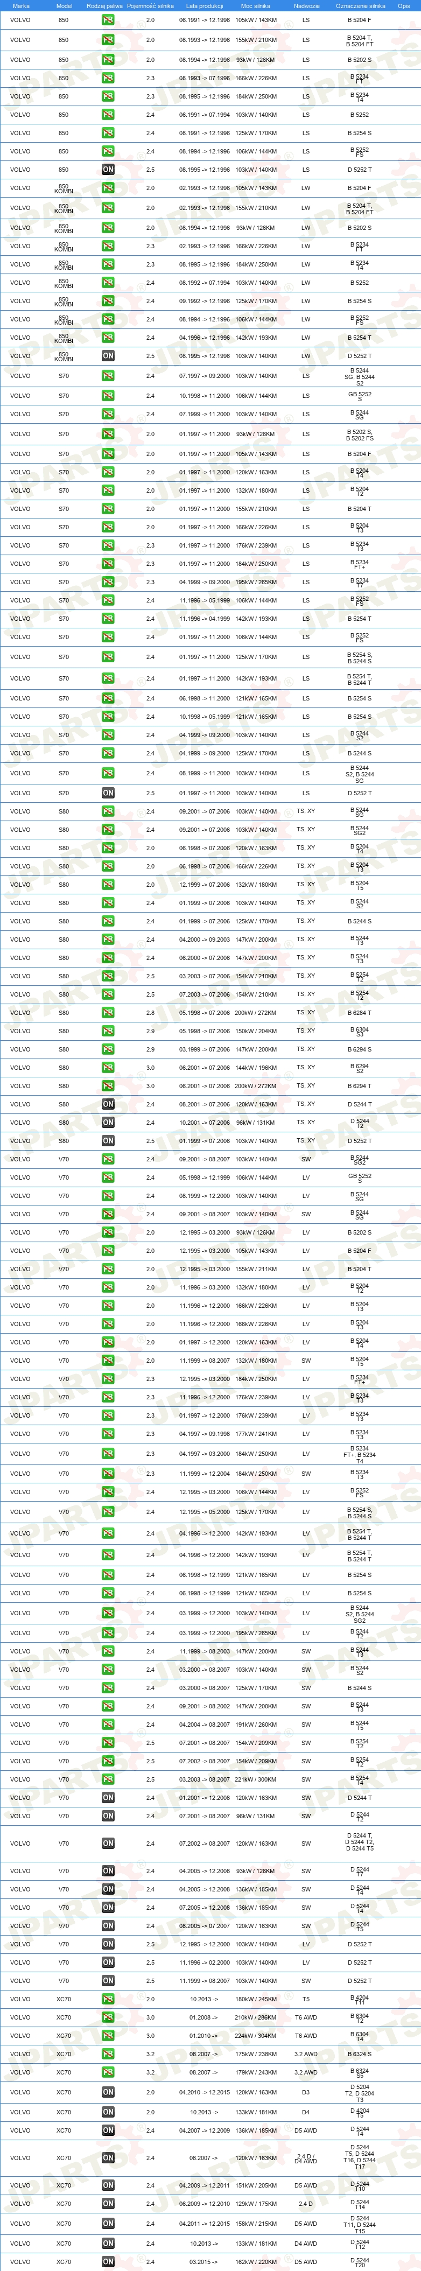Click the petrol icon for XC70 B 4204 T11
The image size is (421, 2271).
pyautogui.click(x=108, y=1999)
